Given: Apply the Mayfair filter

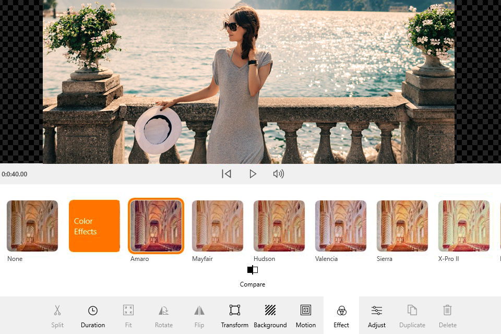Looking at the screenshot, I should 218,225.
